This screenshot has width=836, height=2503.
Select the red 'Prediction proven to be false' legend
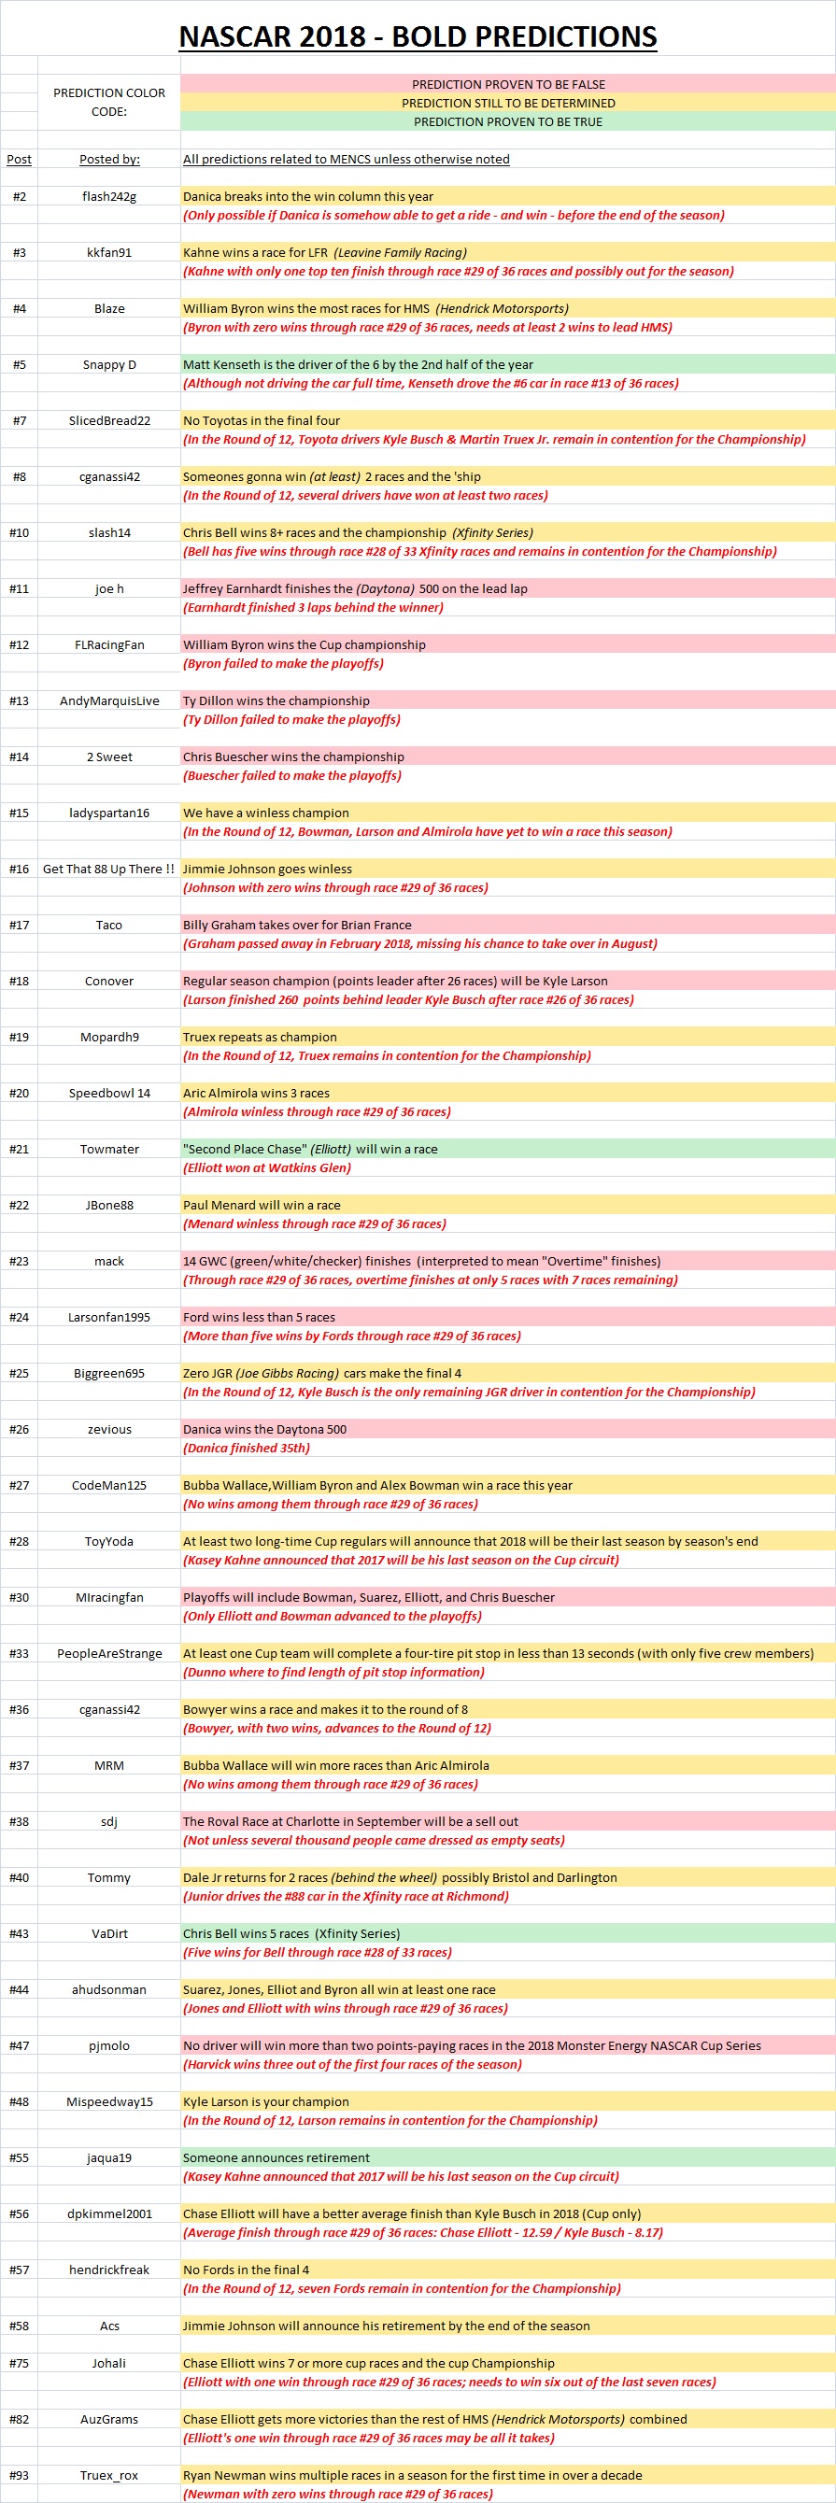point(507,85)
